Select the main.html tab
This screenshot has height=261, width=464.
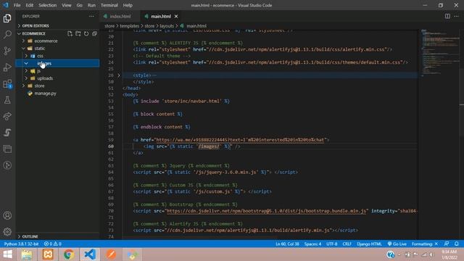pos(161,16)
